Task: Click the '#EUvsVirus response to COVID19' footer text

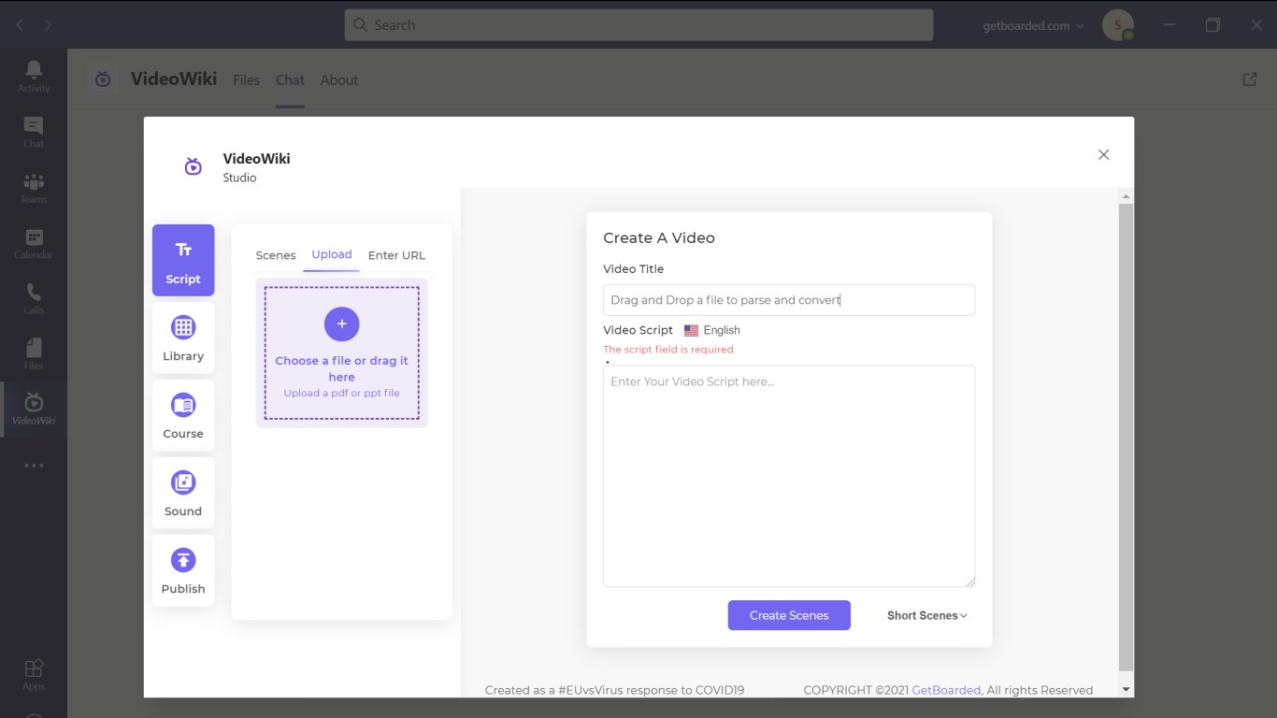Action: click(652, 690)
